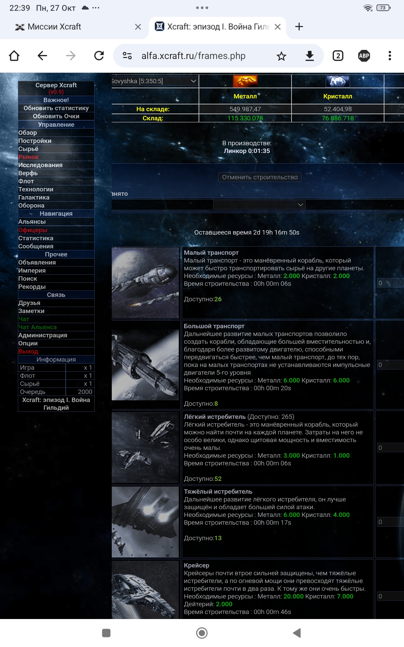This screenshot has height=647, width=404.
Task: Open site settings icon in address bar
Action: coord(127,56)
